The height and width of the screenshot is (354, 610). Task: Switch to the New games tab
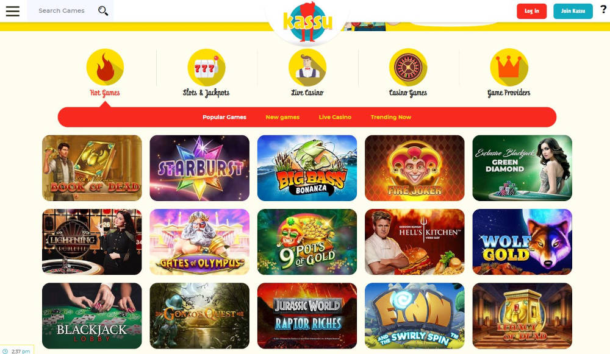(282, 117)
